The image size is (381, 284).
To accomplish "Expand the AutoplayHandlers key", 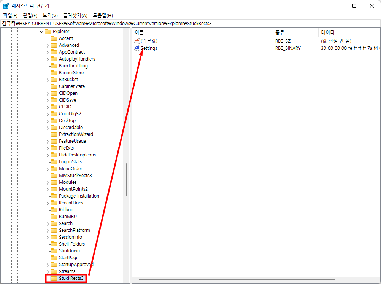I will 48,59.
